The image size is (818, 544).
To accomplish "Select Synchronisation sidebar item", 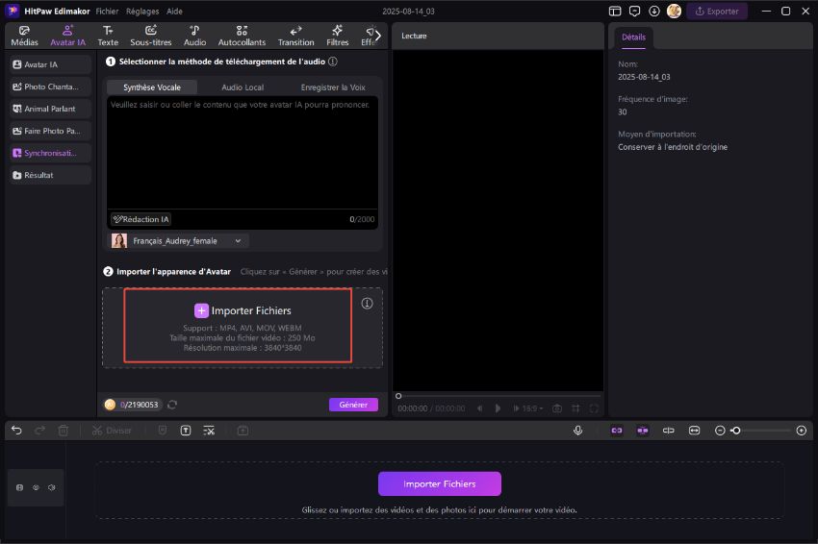I will point(49,153).
